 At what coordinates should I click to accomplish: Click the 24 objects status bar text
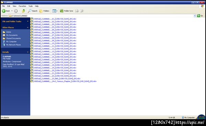pyautogui.click(x=5, y=118)
